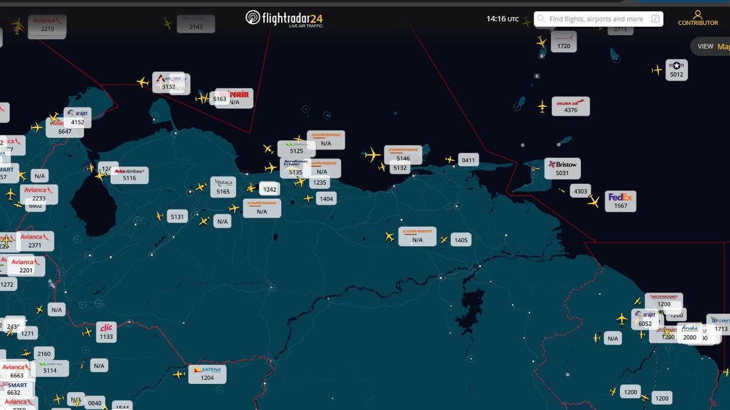
Task: Click the 2711 flight label
Action: click(619, 29)
